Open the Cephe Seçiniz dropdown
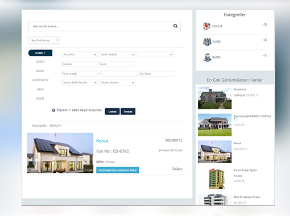The image size is (290, 216). (x=117, y=82)
